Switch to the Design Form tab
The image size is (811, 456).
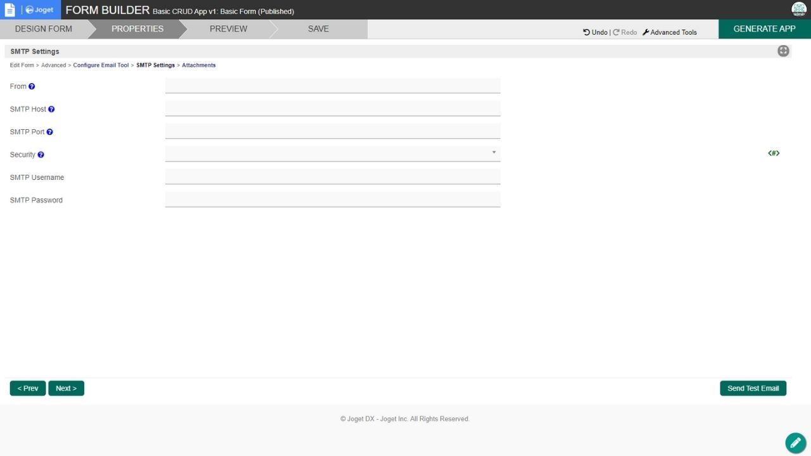click(x=43, y=29)
